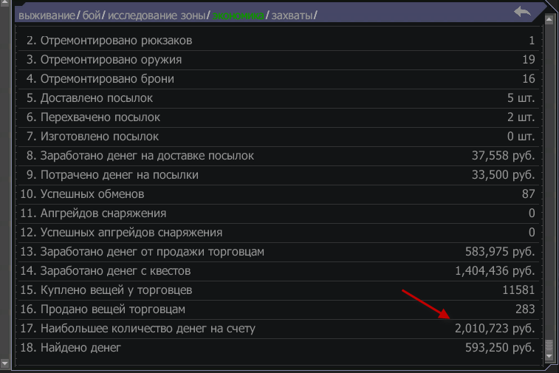The image size is (559, 373).
Task: Click value '37,558 руб.'
Action: pos(503,156)
